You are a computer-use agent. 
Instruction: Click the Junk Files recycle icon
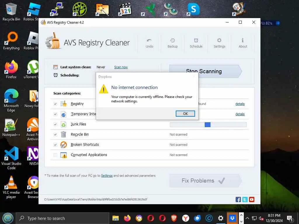click(63, 124)
